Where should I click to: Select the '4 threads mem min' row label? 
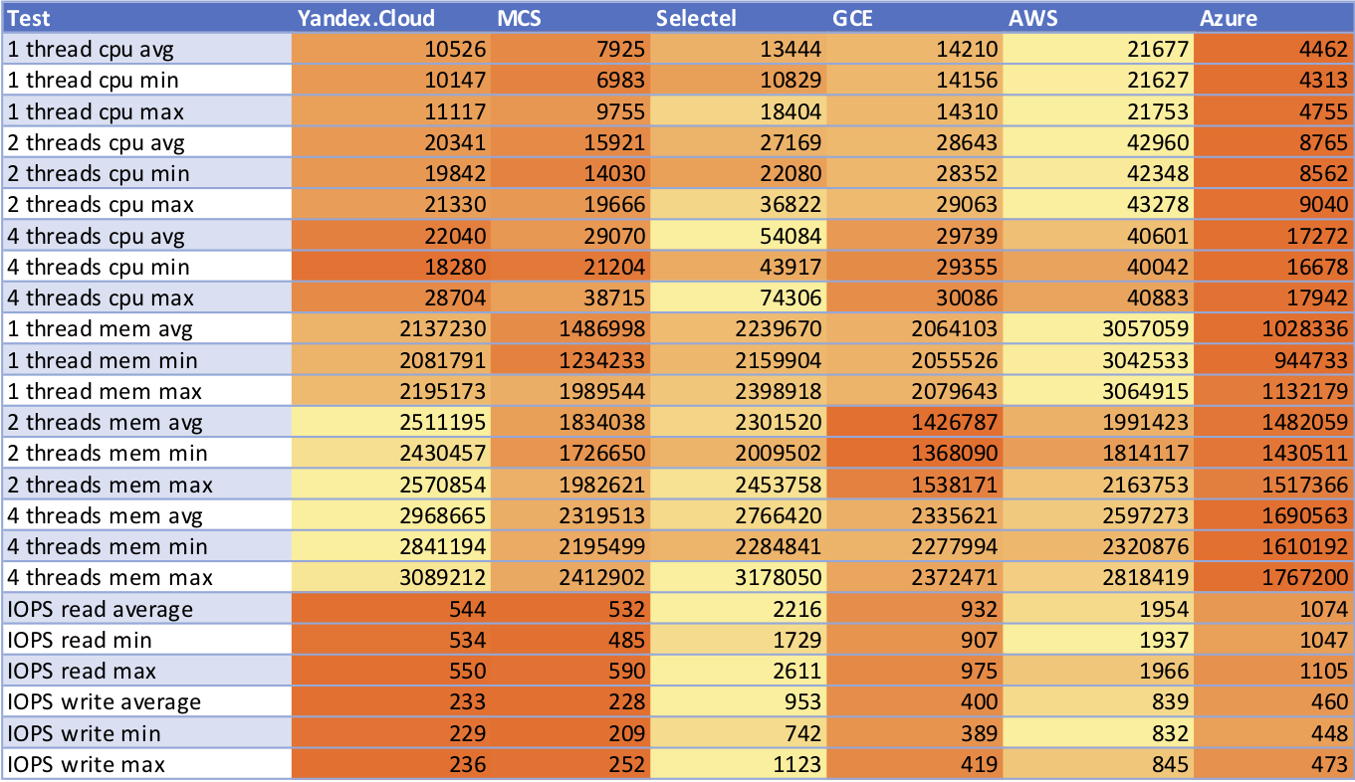(x=146, y=546)
